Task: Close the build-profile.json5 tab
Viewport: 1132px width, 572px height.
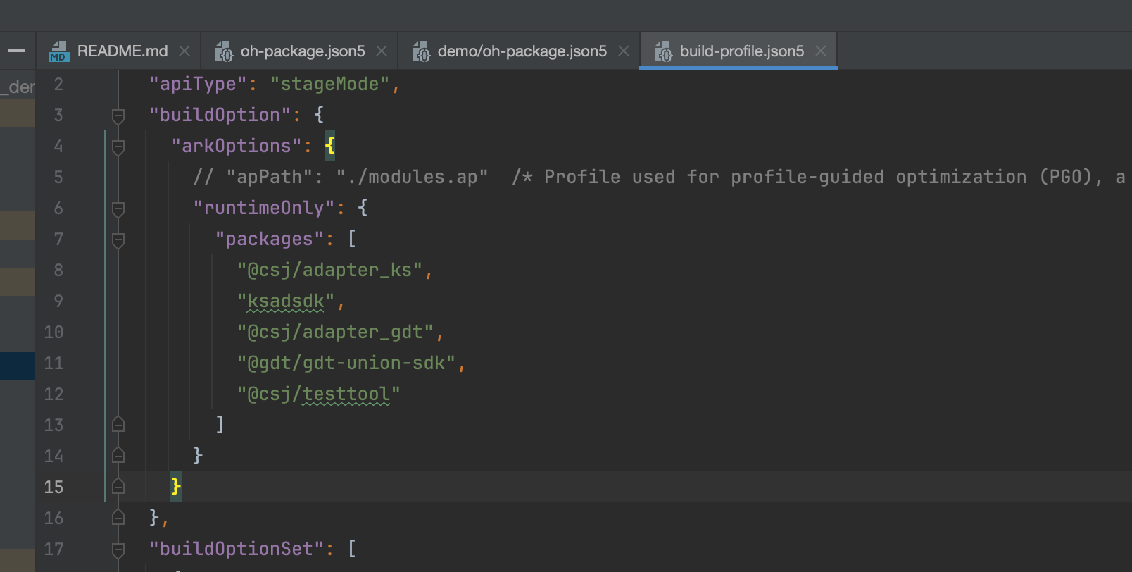Action: click(821, 51)
